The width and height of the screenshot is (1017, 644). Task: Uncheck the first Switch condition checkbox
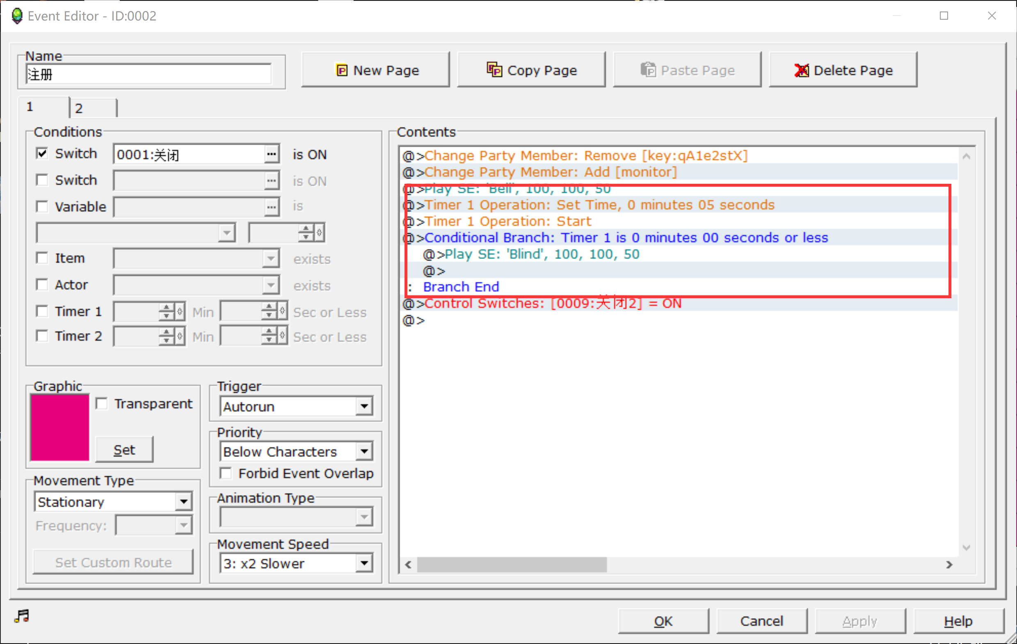tap(42, 153)
